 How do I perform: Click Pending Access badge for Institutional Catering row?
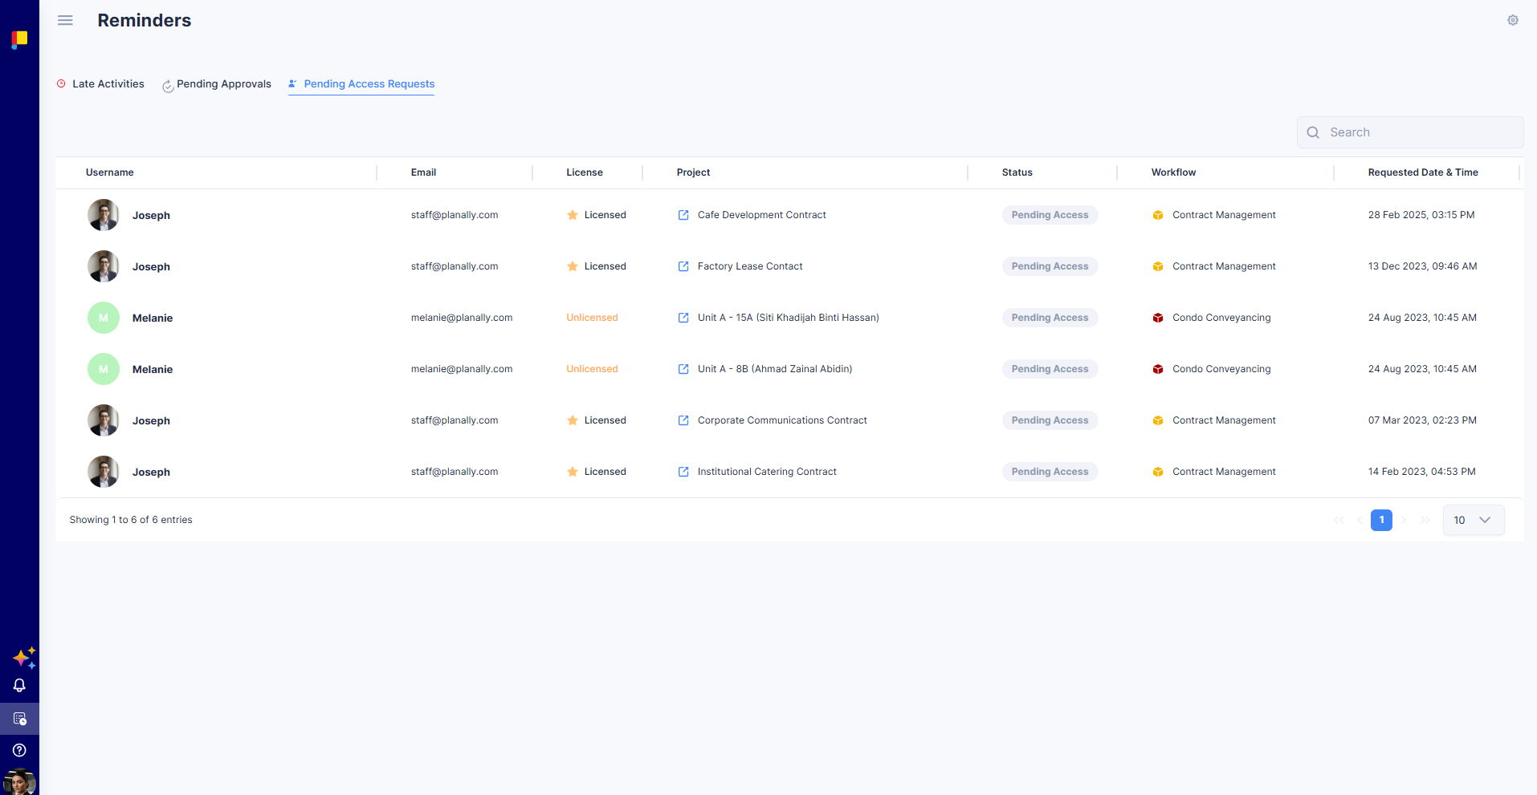(x=1050, y=472)
